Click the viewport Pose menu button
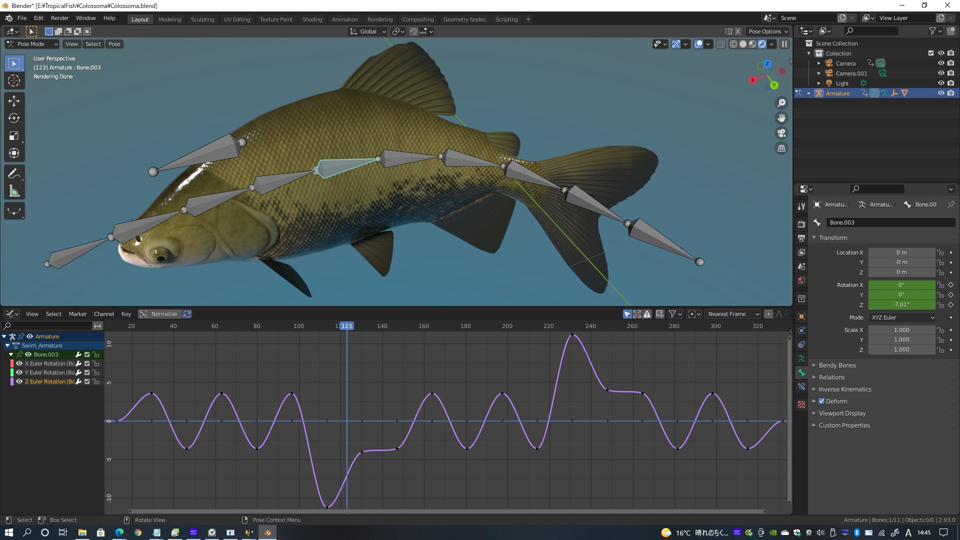The width and height of the screenshot is (960, 540). tap(114, 44)
